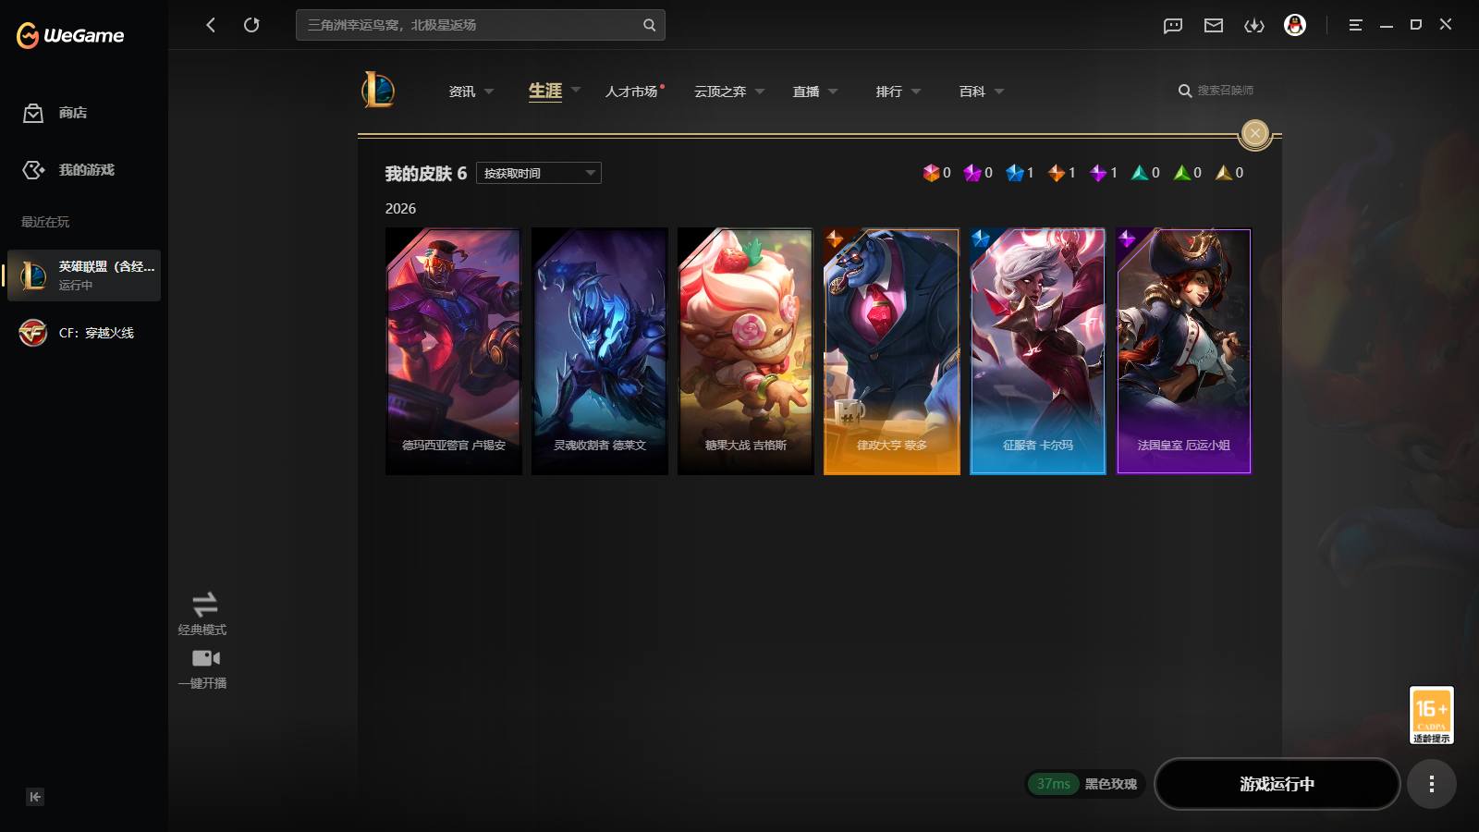Viewport: 1479px width, 832px height.
Task: Click the gold triangle gem counter icon
Action: (1224, 173)
